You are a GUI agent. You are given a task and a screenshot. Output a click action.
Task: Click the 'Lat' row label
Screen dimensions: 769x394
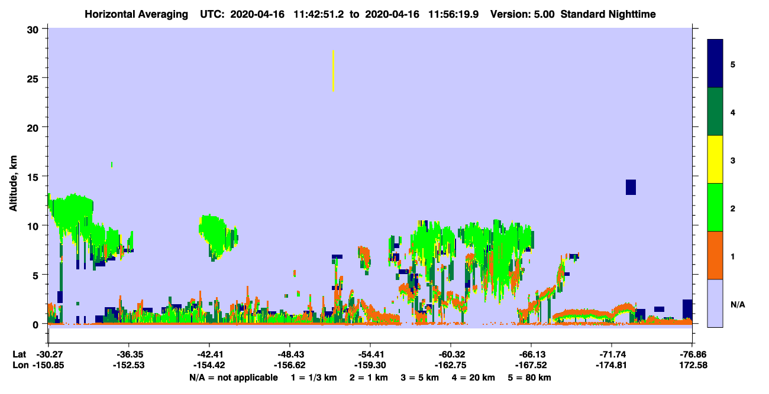click(19, 354)
